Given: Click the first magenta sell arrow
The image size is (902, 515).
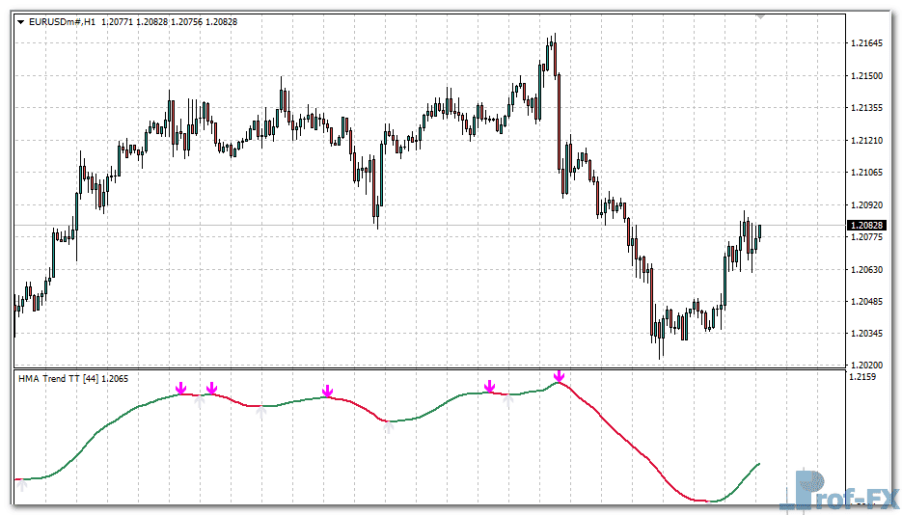Looking at the screenshot, I should coord(180,388).
